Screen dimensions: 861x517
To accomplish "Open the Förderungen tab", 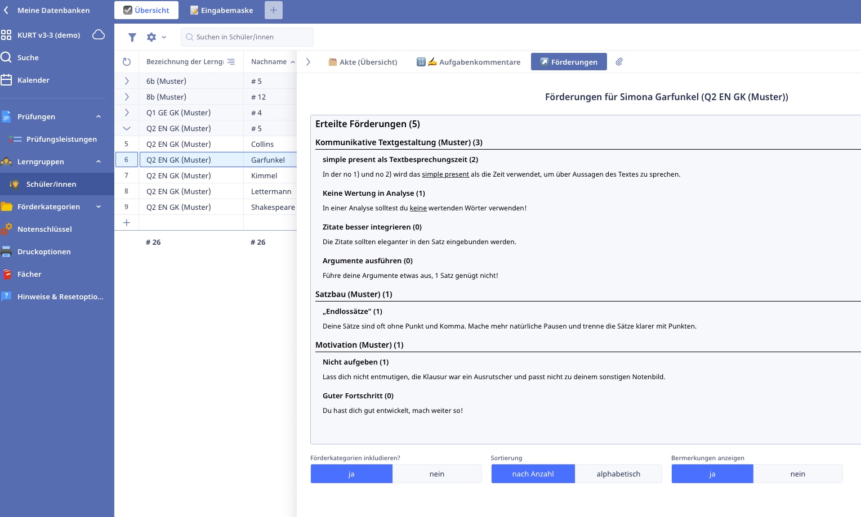I will 569,62.
